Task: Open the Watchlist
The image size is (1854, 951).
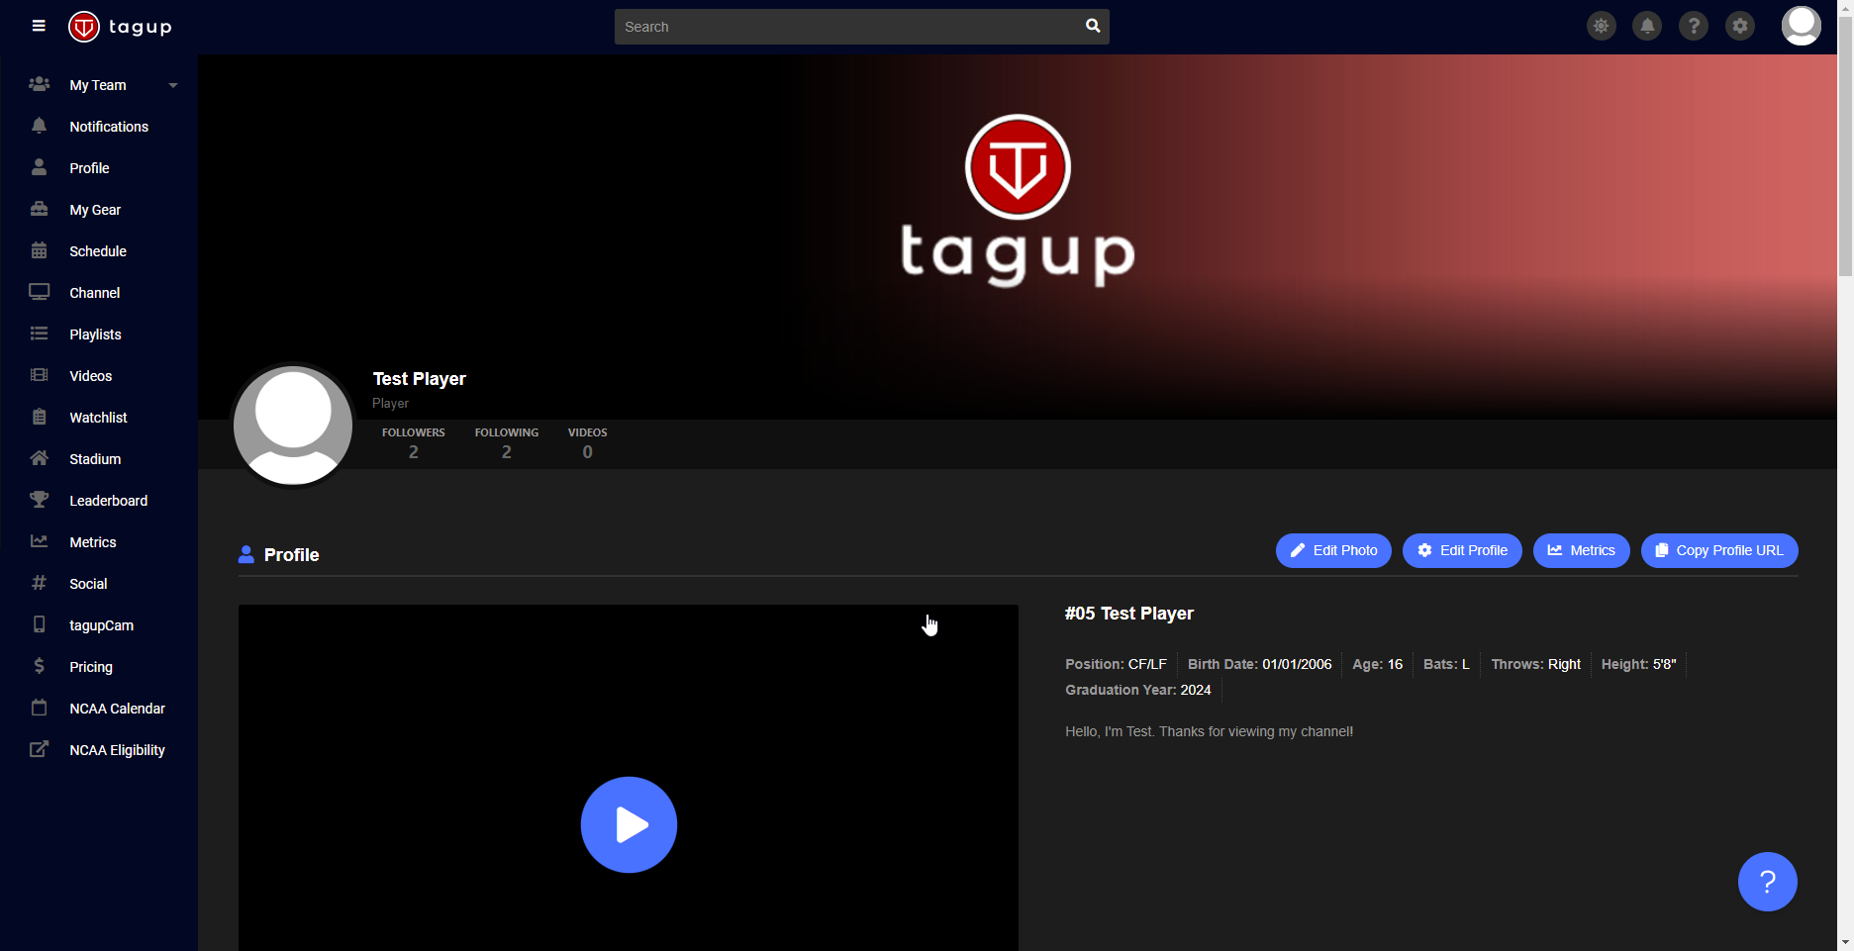Action: (x=98, y=417)
